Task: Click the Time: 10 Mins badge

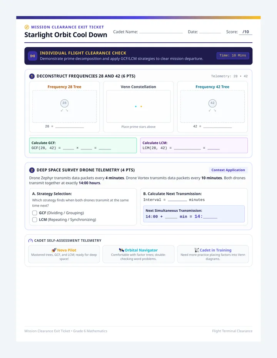Action: click(x=233, y=55)
